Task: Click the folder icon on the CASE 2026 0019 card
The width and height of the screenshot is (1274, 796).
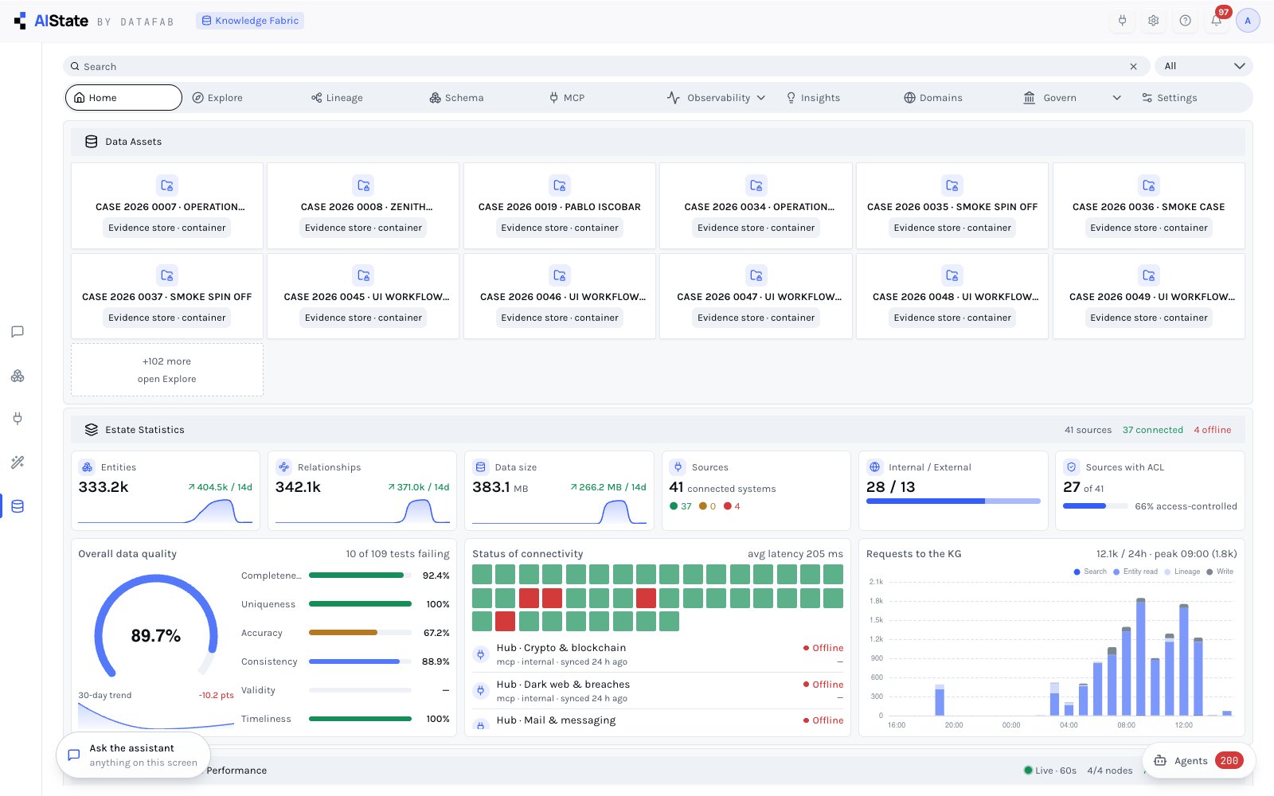Action: coord(560,185)
